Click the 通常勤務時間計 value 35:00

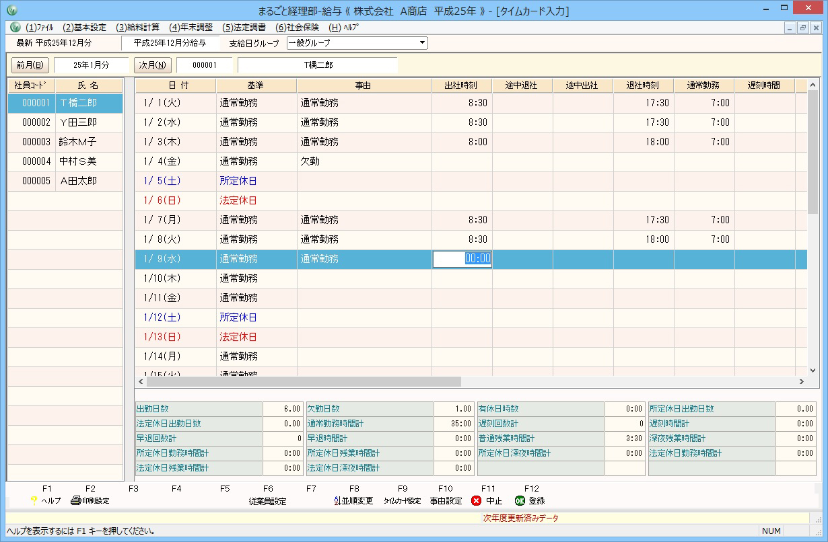coord(454,424)
